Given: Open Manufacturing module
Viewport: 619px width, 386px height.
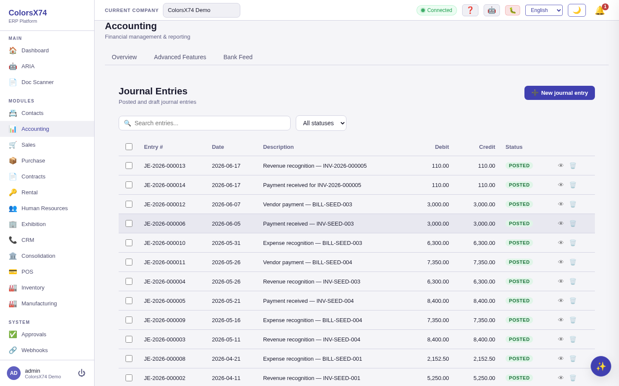Looking at the screenshot, I should 47,303.
